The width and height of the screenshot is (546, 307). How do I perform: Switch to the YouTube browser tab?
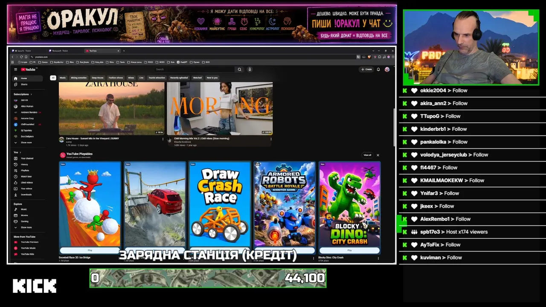pos(103,51)
